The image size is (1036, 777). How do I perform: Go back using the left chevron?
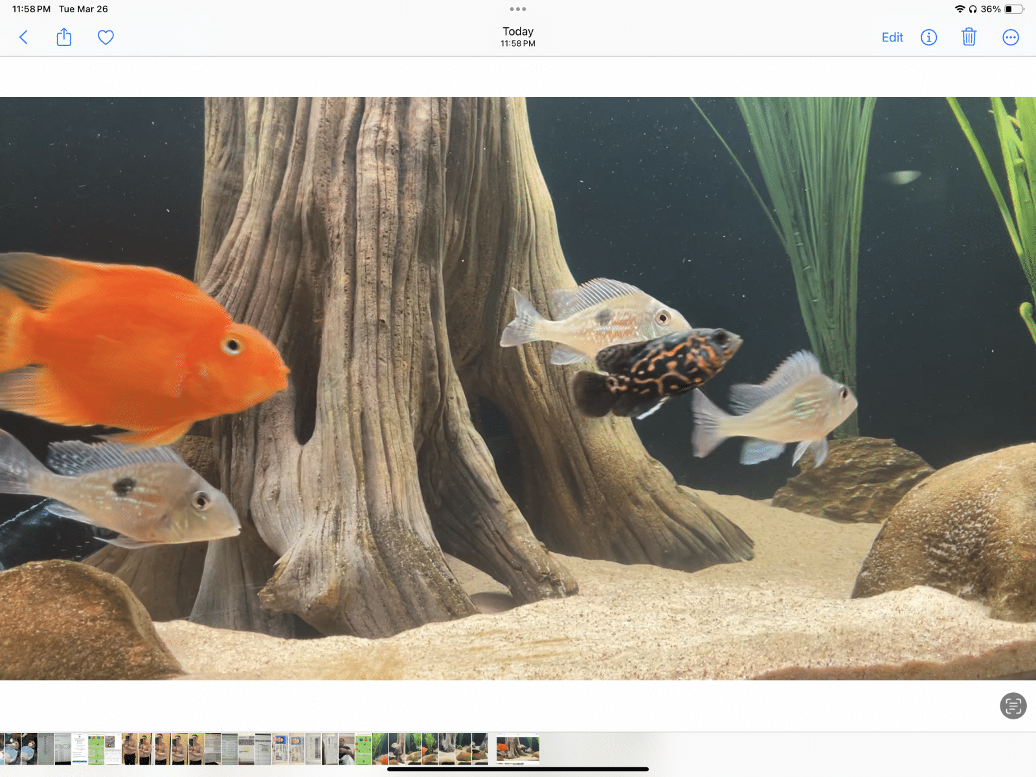click(x=24, y=38)
